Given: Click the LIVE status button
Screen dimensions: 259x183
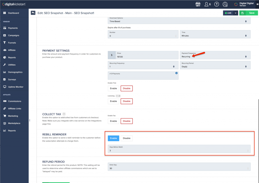Looking at the screenshot, I should click(228, 13).
